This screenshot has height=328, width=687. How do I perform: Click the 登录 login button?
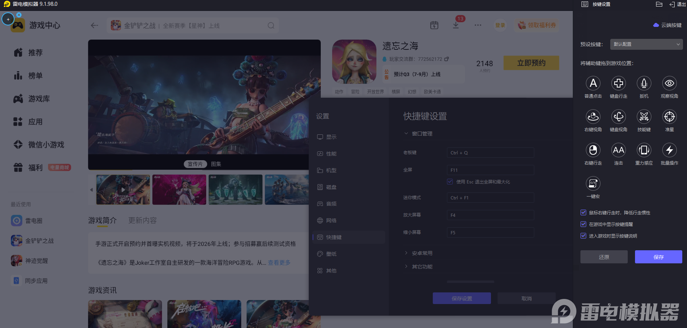[x=500, y=25]
